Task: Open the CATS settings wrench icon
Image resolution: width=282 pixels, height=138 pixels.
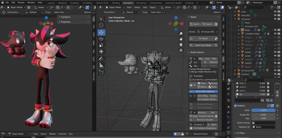Action: [x=216, y=38]
